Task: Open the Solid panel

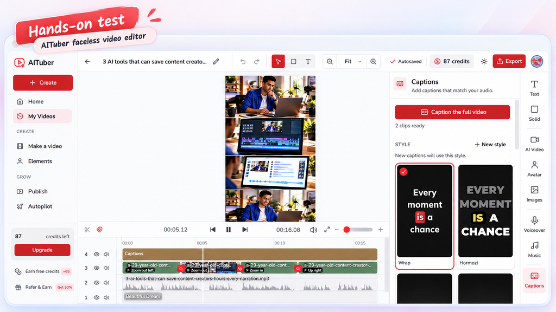Action: click(x=534, y=114)
